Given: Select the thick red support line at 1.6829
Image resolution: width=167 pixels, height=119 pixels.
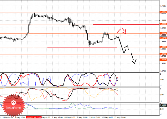Looking at the screenshot, I should [x=82, y=47].
